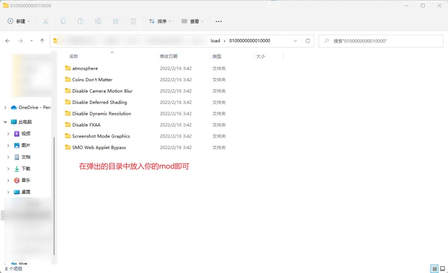Select the Disable Camera Motion Blur folder
Screen dimensions: 448x273
(x=102, y=91)
